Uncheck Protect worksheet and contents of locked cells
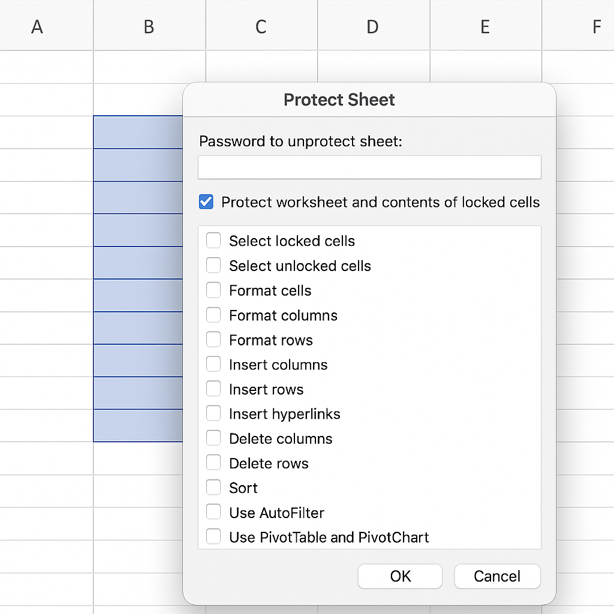Image resolution: width=614 pixels, height=614 pixels. coord(206,202)
